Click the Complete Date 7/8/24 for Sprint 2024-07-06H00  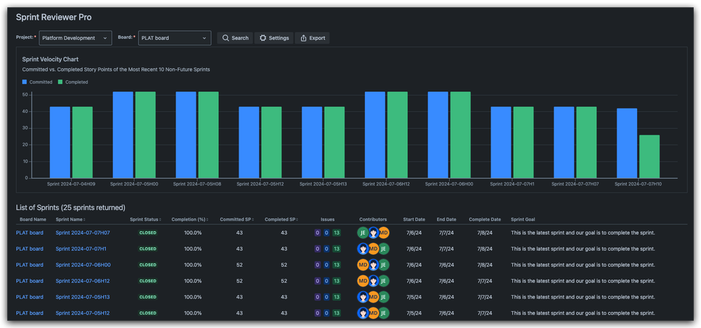[485, 265]
